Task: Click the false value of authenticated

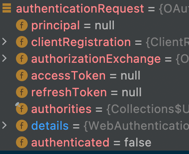Action: coord(138,142)
